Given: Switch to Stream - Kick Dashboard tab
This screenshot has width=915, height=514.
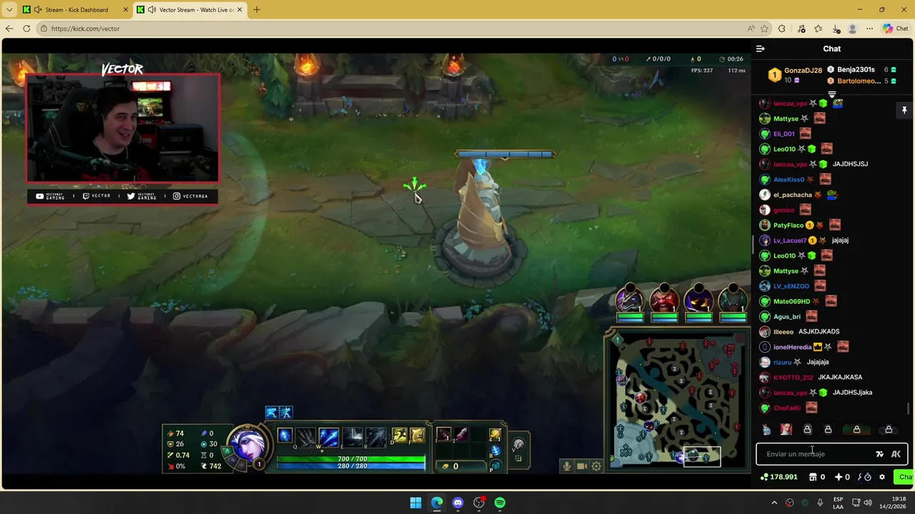Looking at the screenshot, I should tap(75, 10).
